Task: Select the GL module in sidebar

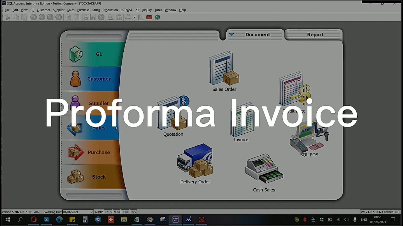Action: click(91, 54)
